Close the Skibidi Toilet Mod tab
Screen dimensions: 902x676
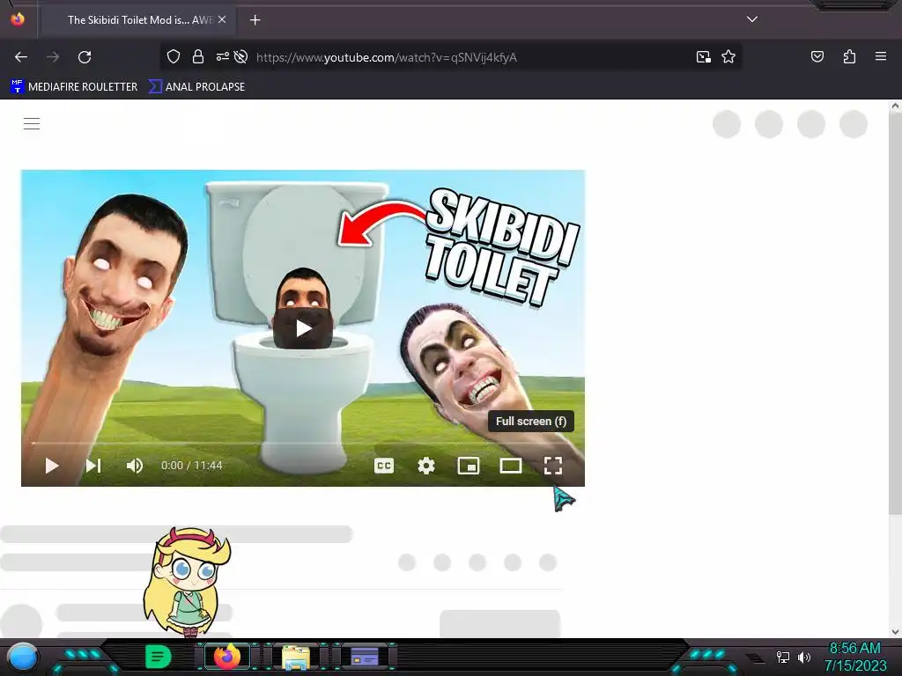[222, 19]
